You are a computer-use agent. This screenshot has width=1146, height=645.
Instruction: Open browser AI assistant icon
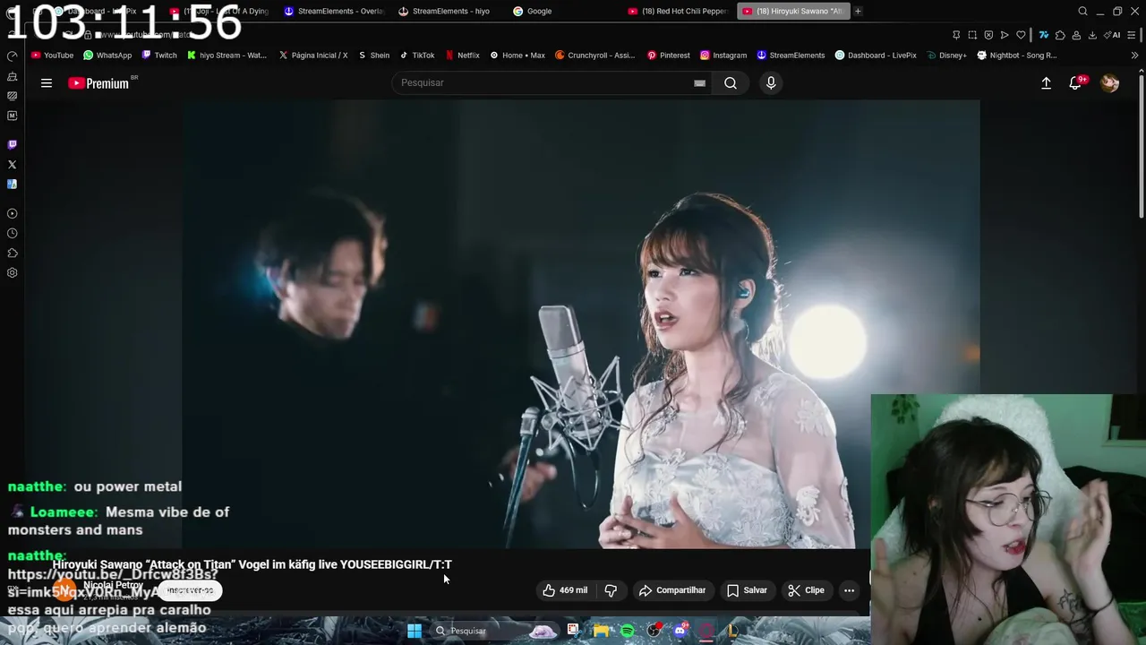(1113, 35)
